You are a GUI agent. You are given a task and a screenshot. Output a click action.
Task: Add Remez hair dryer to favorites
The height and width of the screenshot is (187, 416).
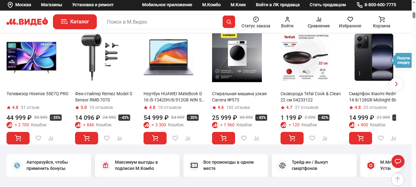(107, 138)
